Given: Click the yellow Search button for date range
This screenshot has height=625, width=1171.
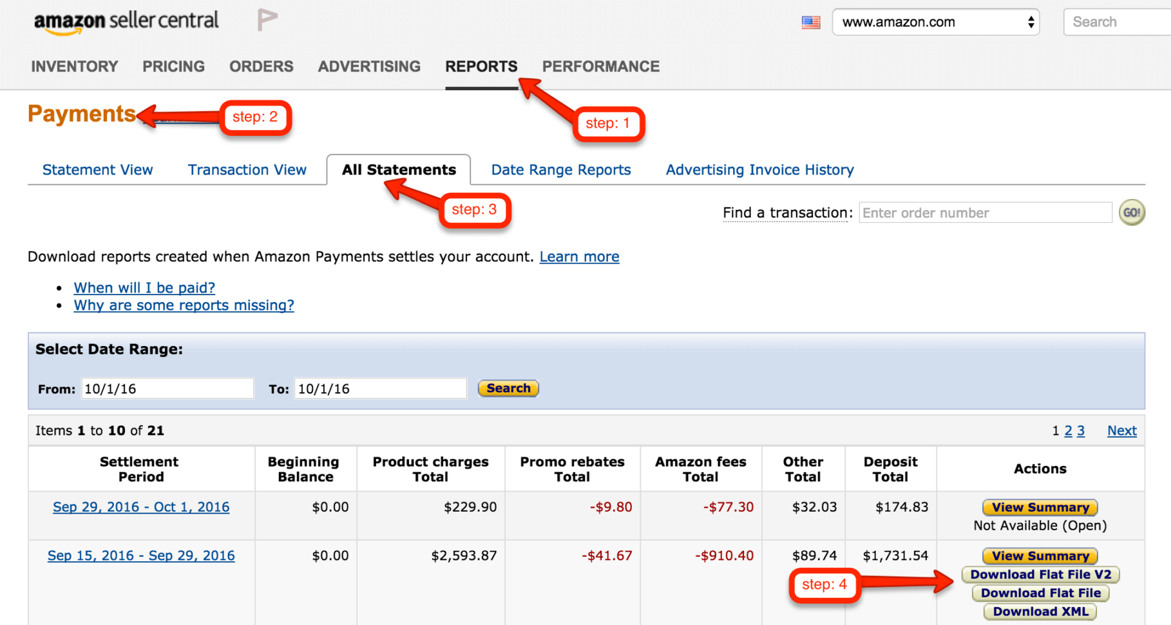Looking at the screenshot, I should pos(508,388).
